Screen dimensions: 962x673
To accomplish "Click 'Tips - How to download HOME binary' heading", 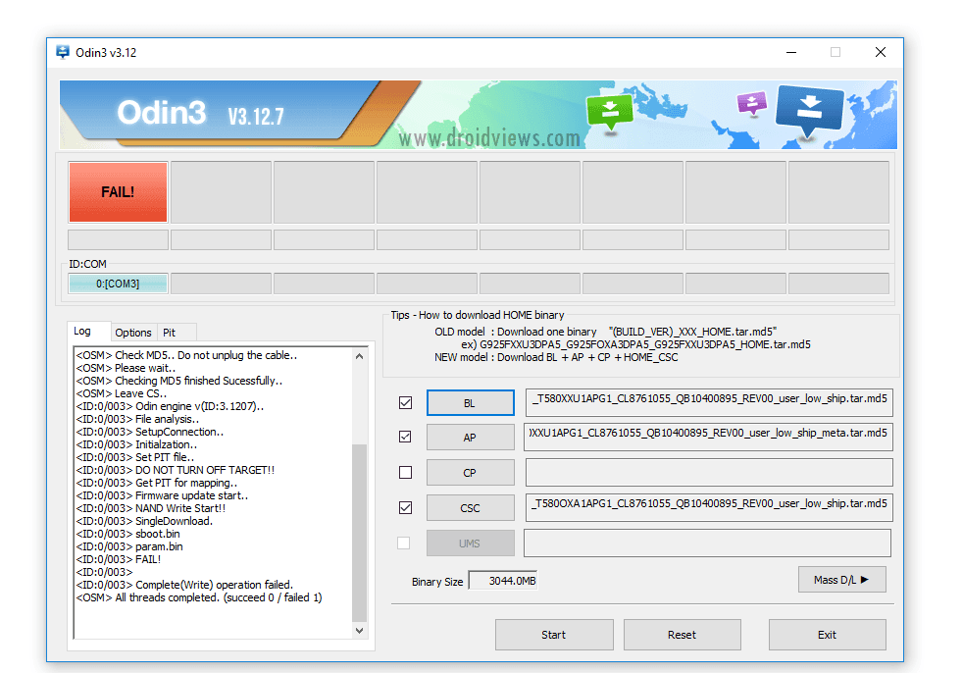I will (x=478, y=315).
